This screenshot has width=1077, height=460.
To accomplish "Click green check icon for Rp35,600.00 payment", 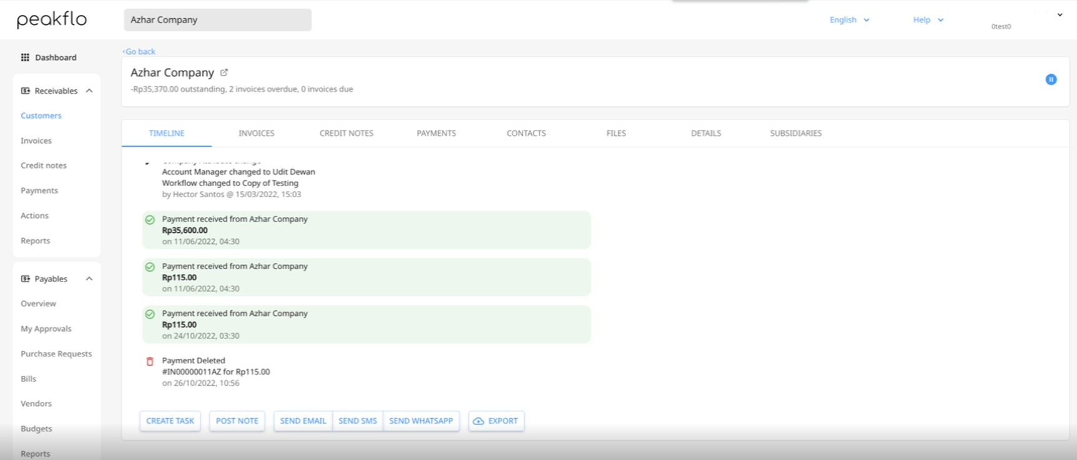I will click(x=150, y=220).
